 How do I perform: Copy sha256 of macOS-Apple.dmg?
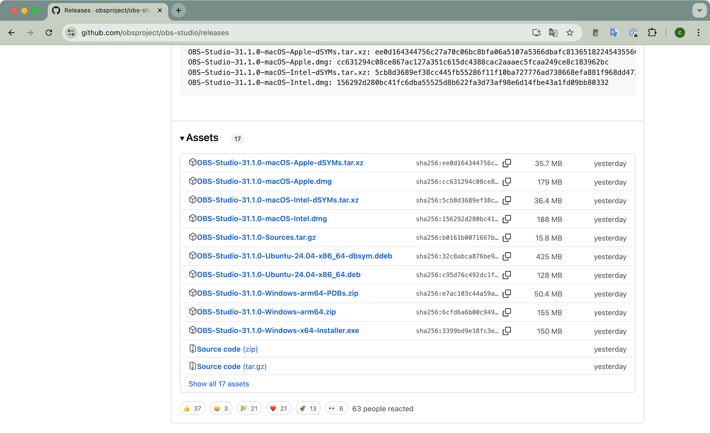click(507, 182)
